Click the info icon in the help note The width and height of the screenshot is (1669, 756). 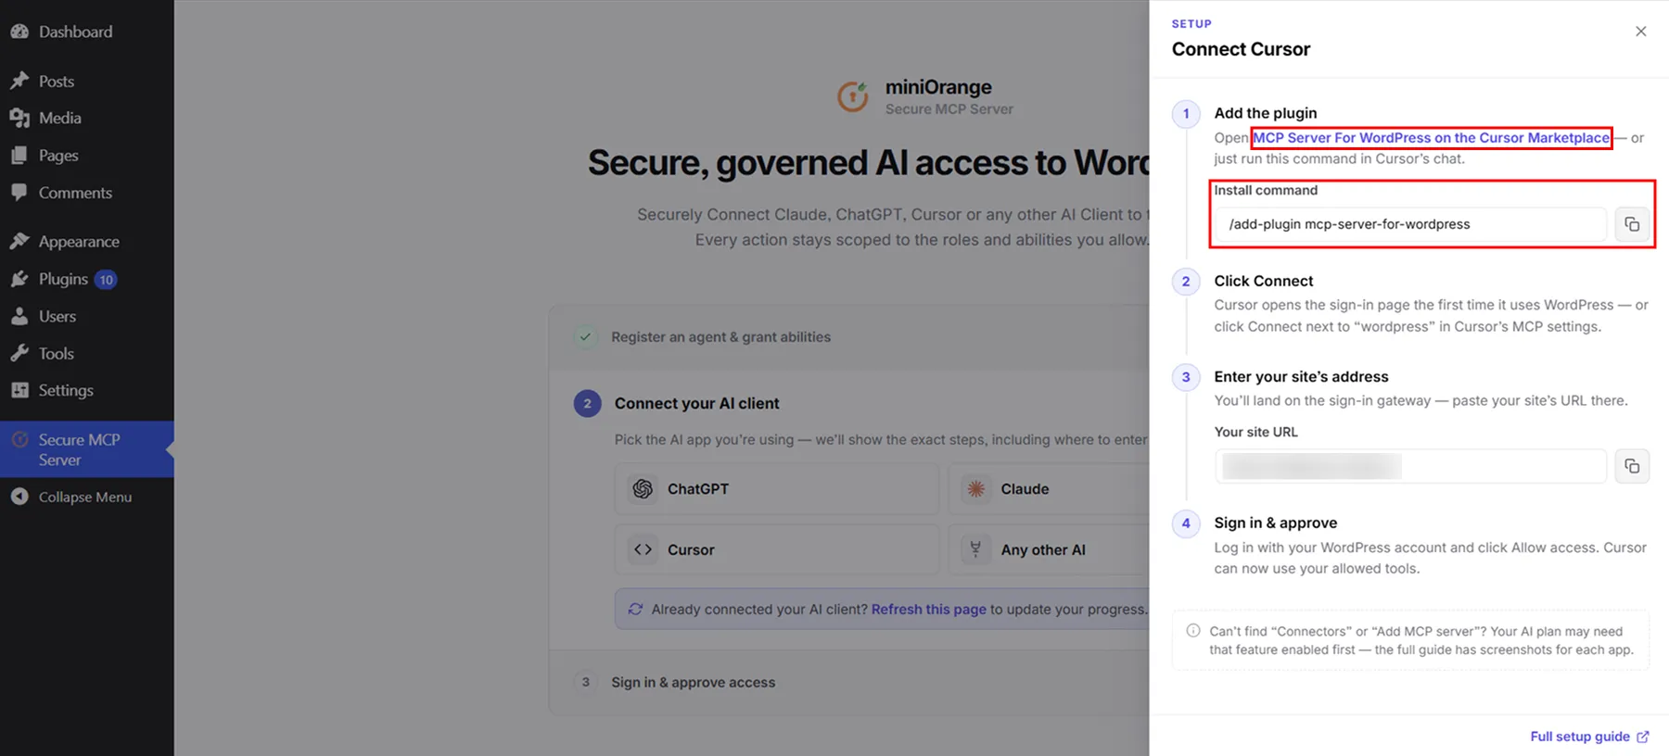pyautogui.click(x=1193, y=631)
